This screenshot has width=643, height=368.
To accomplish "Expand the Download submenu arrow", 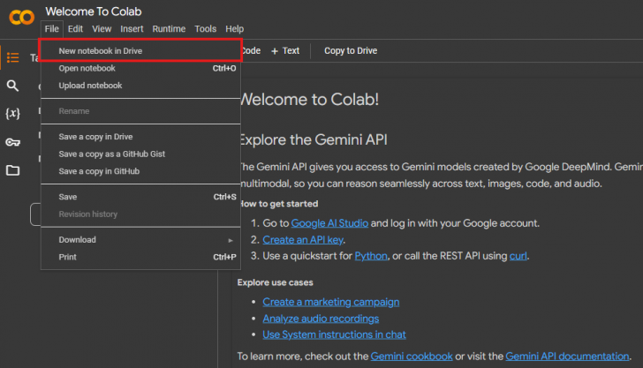I will pyautogui.click(x=231, y=240).
